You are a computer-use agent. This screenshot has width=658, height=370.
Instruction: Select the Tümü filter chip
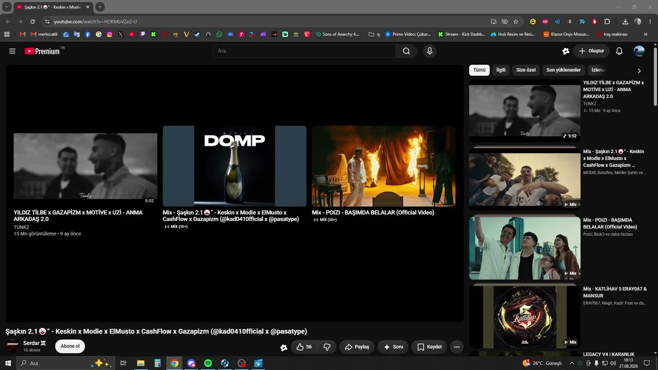[479, 70]
